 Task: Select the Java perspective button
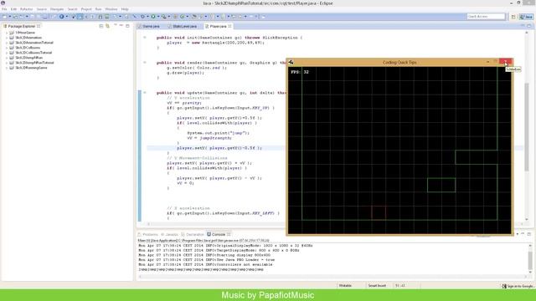click(526, 17)
